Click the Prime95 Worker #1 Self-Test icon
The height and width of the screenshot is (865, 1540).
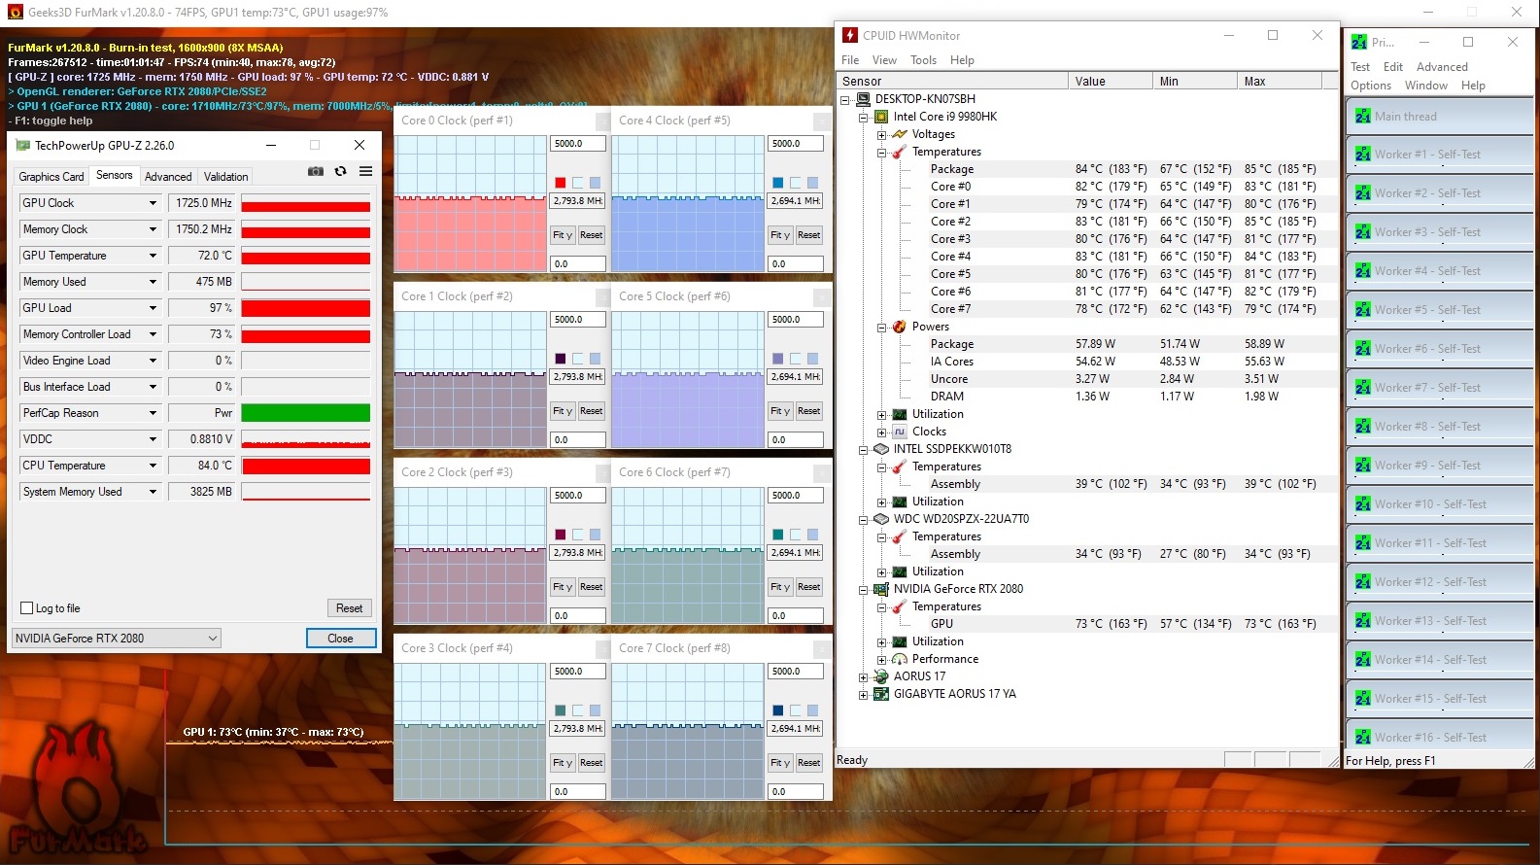click(1363, 154)
